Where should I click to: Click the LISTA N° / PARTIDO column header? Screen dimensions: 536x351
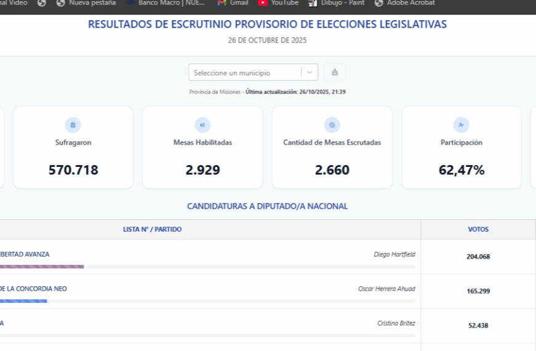(x=152, y=229)
